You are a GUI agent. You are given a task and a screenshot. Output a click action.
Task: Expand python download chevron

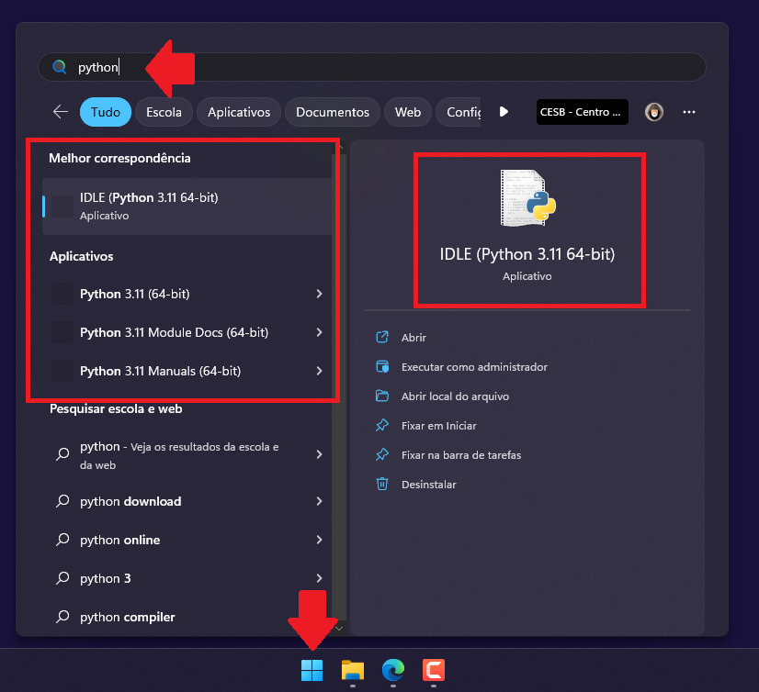(319, 501)
